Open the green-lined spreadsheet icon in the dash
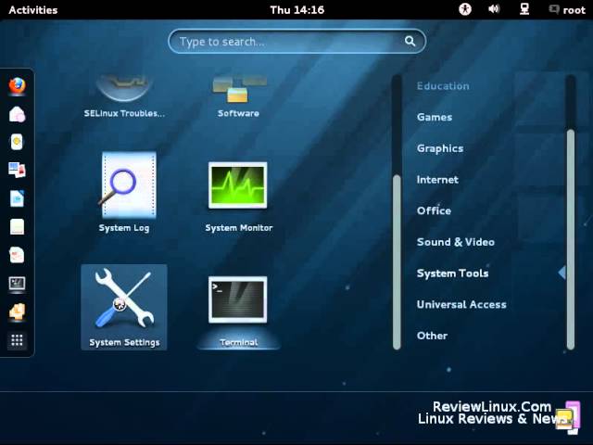Image resolution: width=593 pixels, height=445 pixels. pos(17,226)
